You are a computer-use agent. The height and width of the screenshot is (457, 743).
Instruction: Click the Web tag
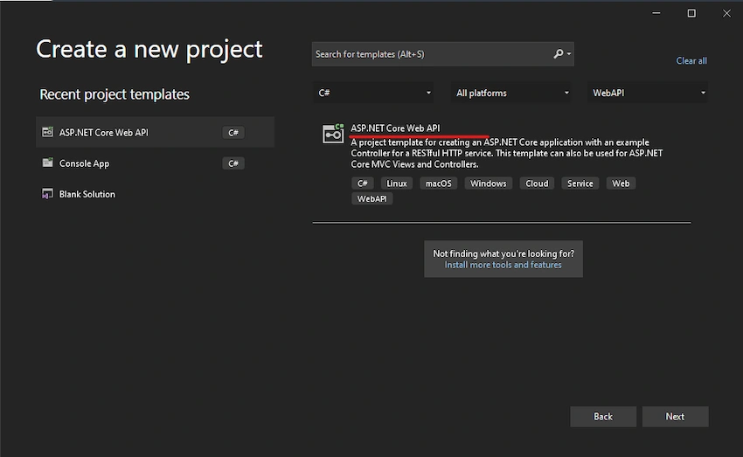click(621, 183)
